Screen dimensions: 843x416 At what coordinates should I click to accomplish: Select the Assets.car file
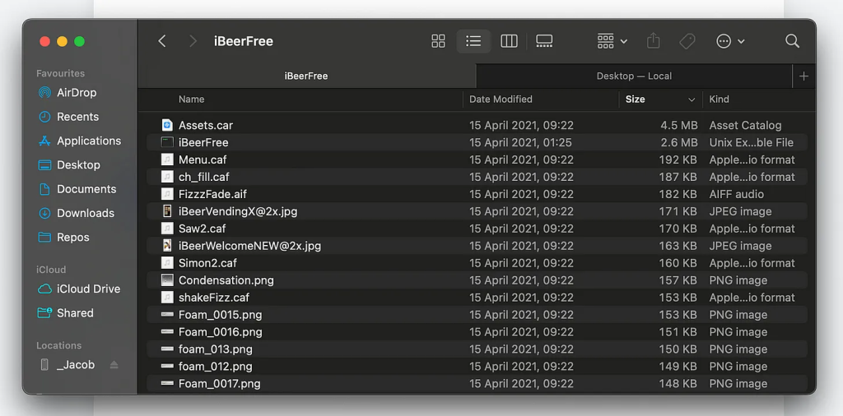point(206,125)
